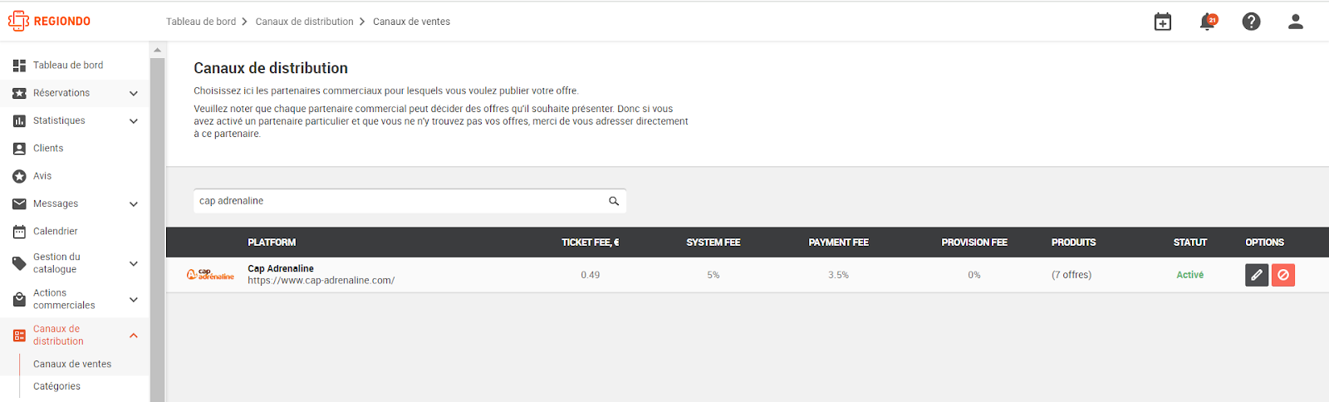1329x402 pixels.
Task: Click the search magnifier icon
Action: pyautogui.click(x=614, y=201)
